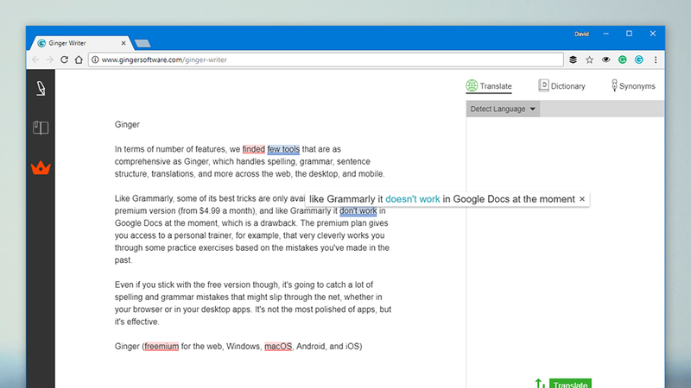This screenshot has height=388, width=691.
Task: Go to the browser home page
Action: pos(79,59)
